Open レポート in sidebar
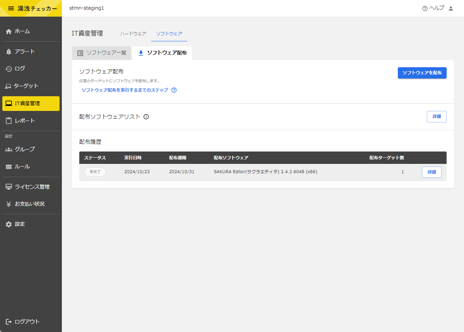 tap(31, 121)
